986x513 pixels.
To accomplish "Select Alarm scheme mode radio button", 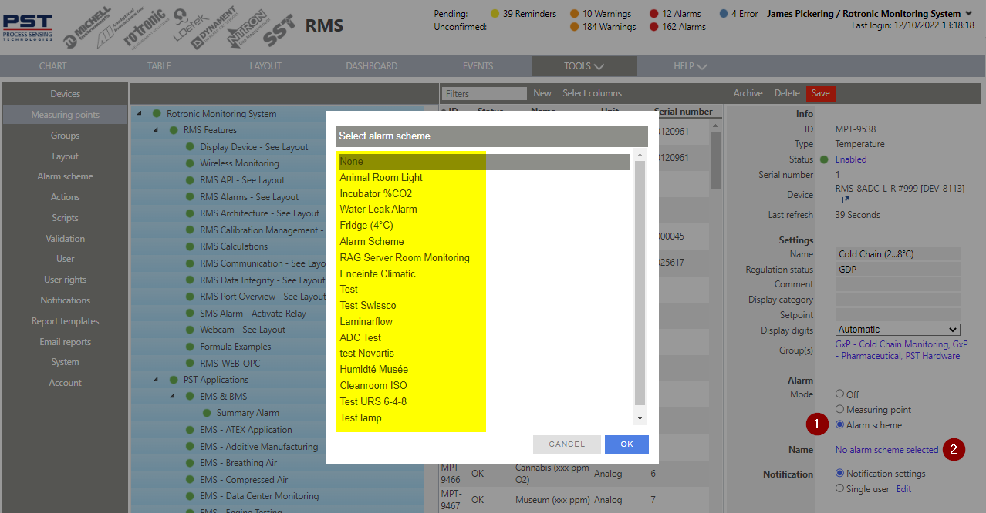I will click(840, 425).
